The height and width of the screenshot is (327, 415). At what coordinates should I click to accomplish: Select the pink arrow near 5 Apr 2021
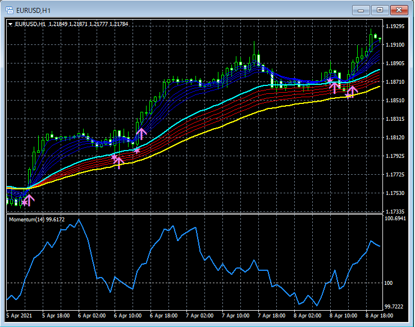pos(29,199)
